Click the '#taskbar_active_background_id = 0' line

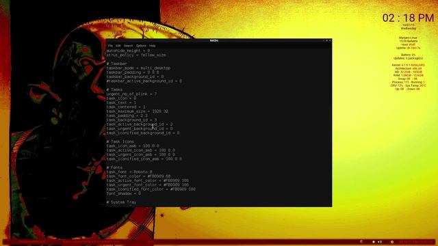144,81
